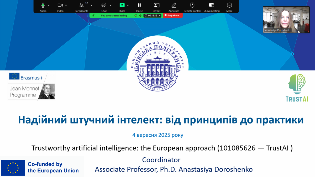The height and width of the screenshot is (177, 315).
Task: Expand the Video options arrow
Action: coord(66,5)
